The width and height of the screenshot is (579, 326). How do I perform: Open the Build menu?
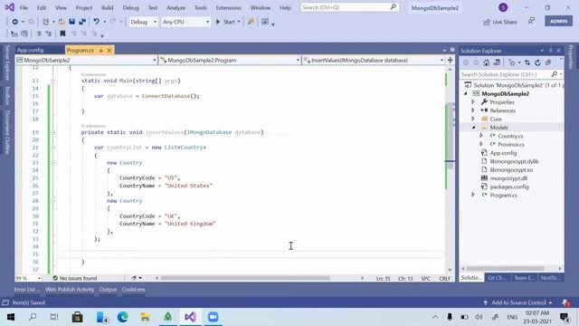click(x=108, y=7)
